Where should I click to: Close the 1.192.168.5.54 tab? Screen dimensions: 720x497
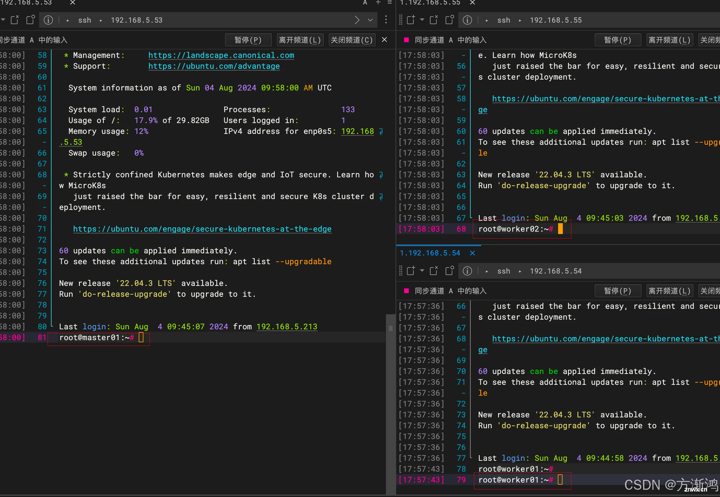point(472,253)
